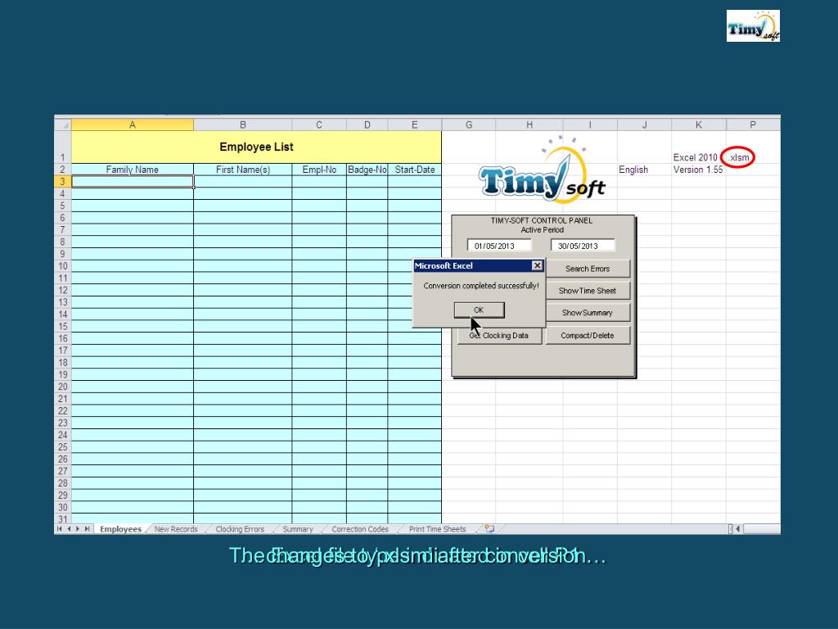The width and height of the screenshot is (838, 629).
Task: Click the Empl-No header cell
Action: (319, 170)
